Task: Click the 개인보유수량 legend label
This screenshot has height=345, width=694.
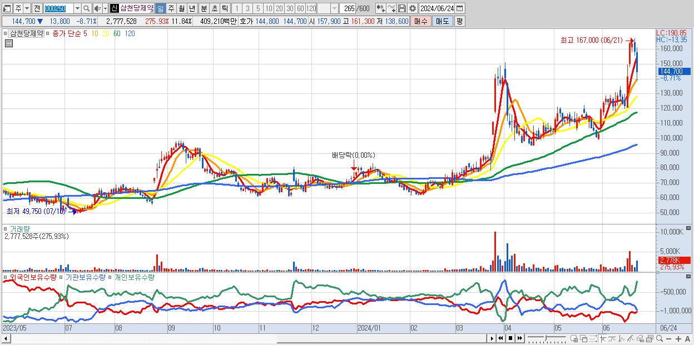Action: click(134, 277)
